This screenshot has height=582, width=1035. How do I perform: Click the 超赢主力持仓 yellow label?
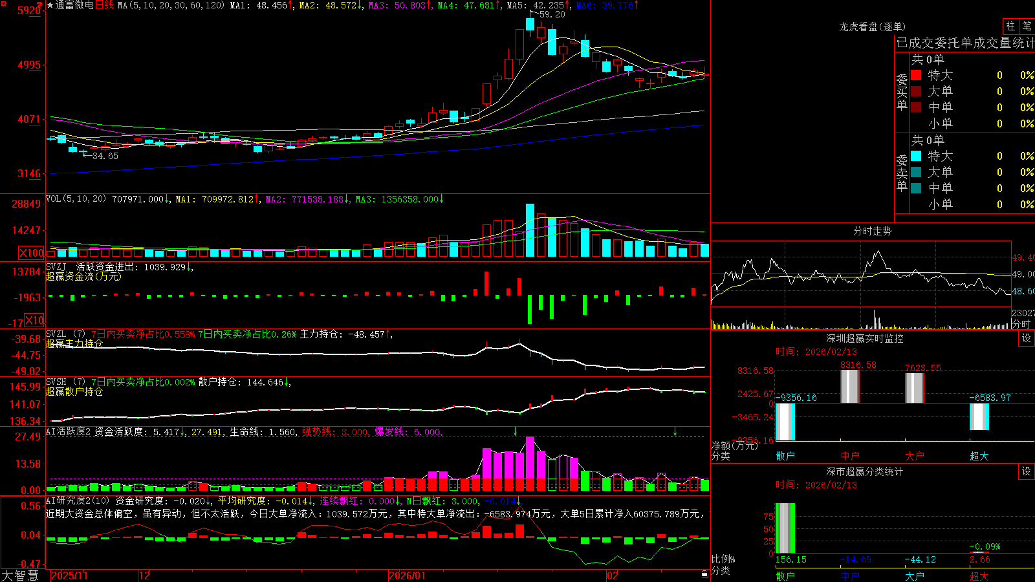pyautogui.click(x=74, y=343)
